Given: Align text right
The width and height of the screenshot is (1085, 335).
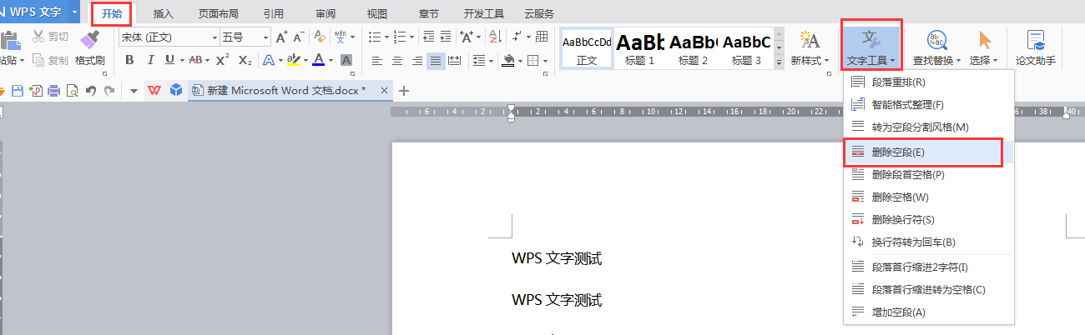Looking at the screenshot, I should click(416, 60).
